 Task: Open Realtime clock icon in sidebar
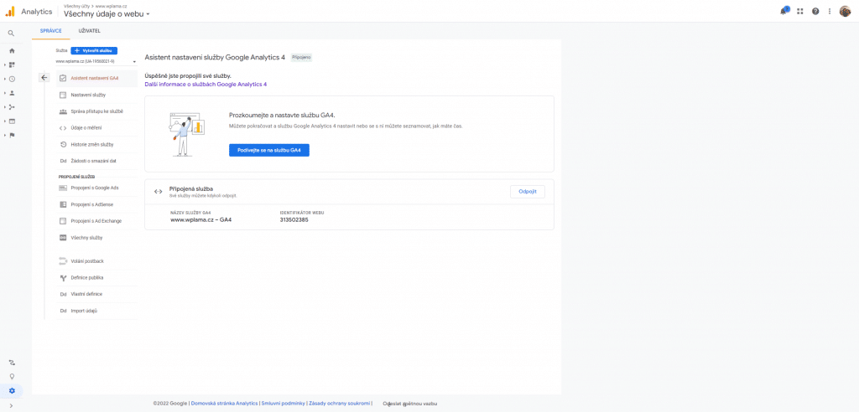point(12,79)
